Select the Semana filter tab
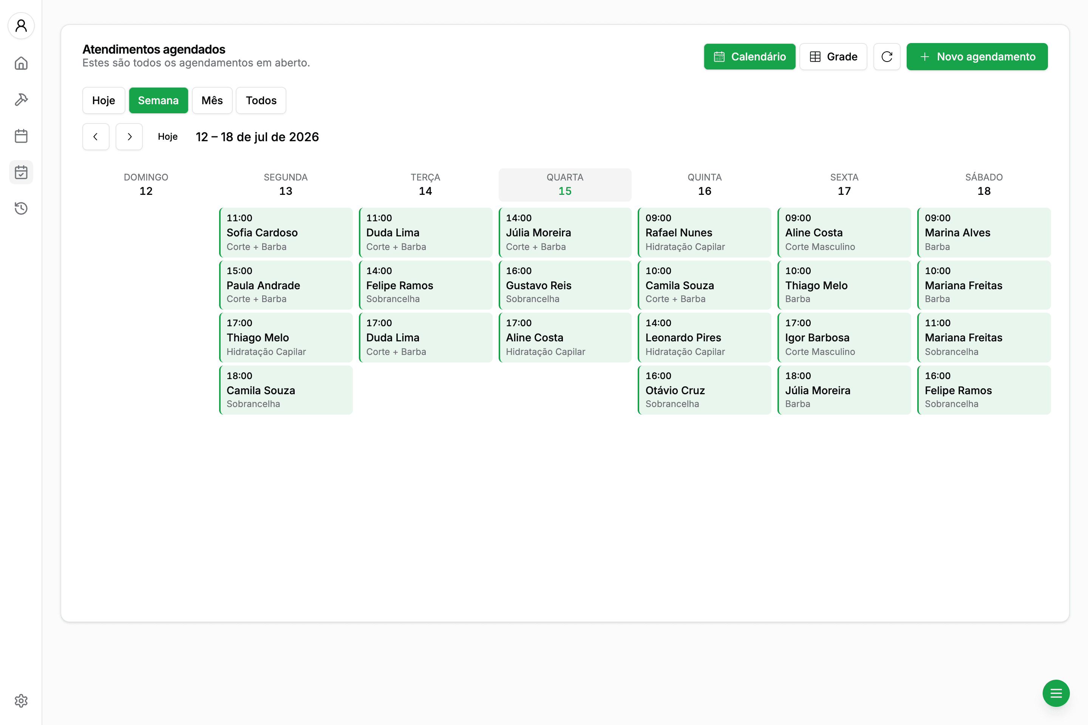 [158, 100]
